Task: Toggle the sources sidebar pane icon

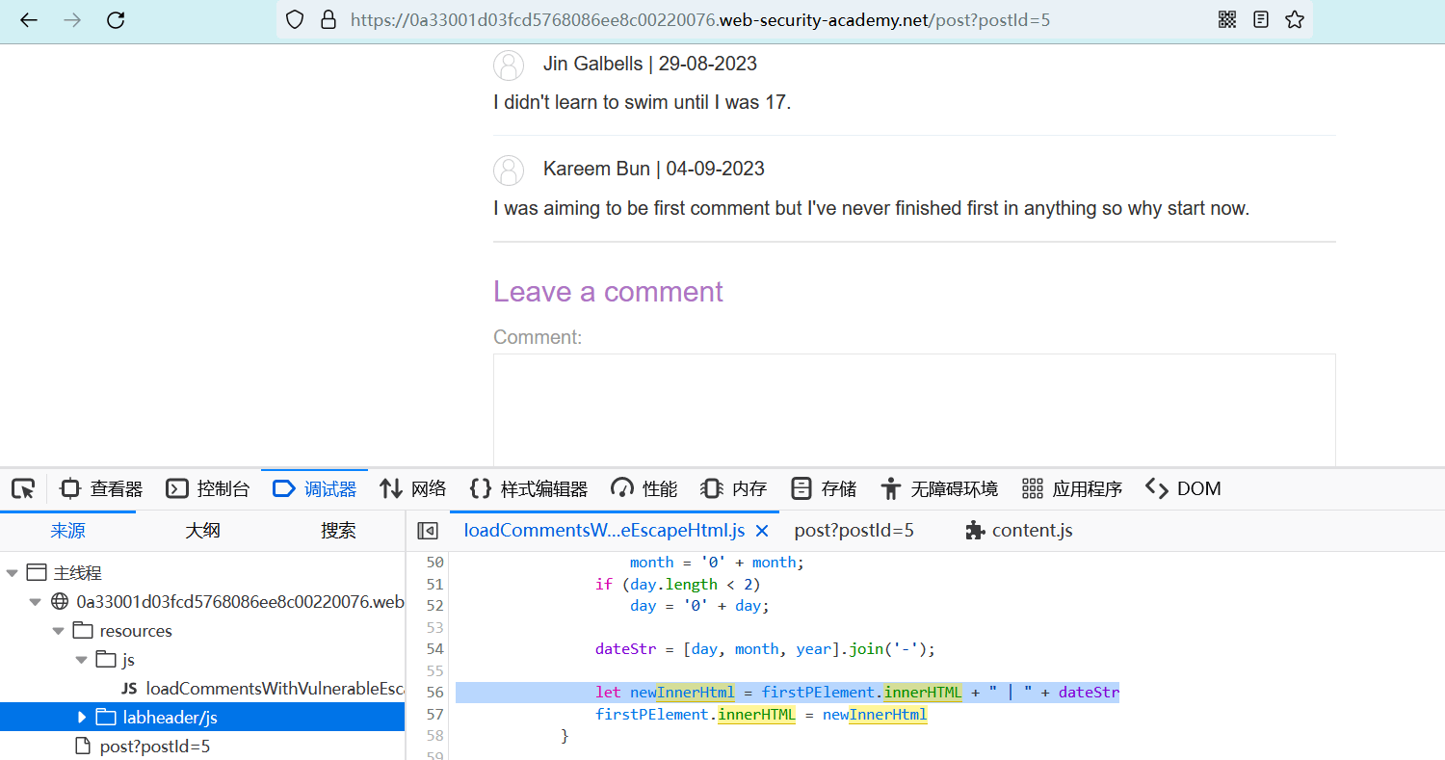Action: [428, 531]
